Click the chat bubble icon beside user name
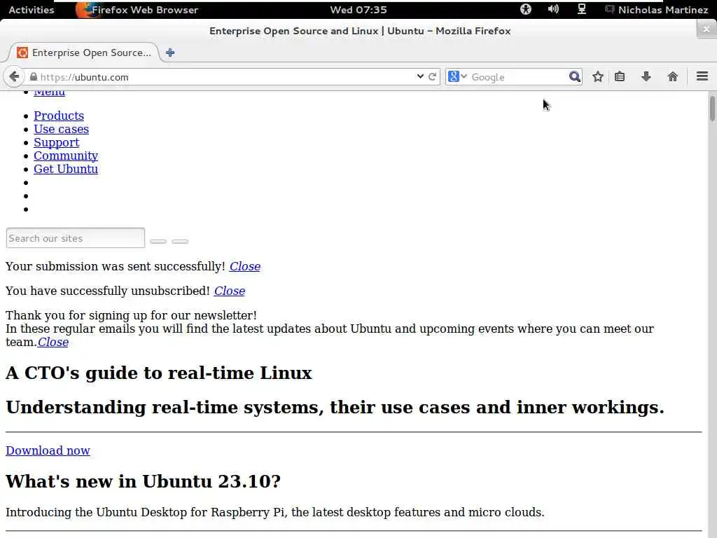The width and height of the screenshot is (717, 538). click(609, 9)
